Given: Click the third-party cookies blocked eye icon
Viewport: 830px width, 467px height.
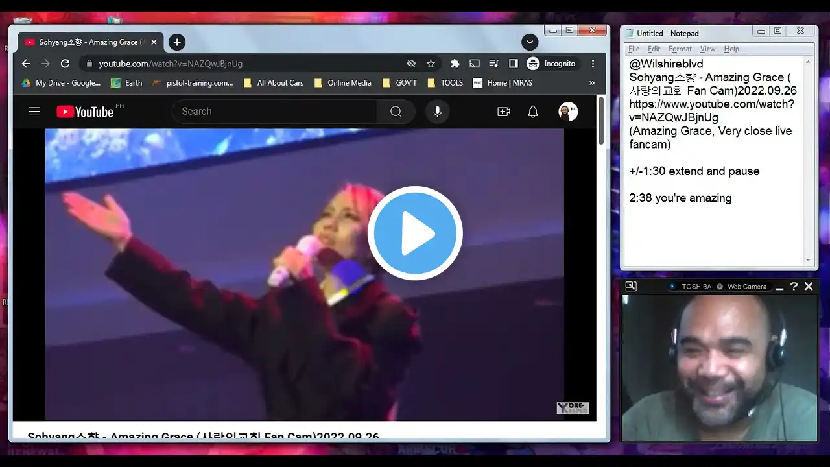Looking at the screenshot, I should pos(411,64).
